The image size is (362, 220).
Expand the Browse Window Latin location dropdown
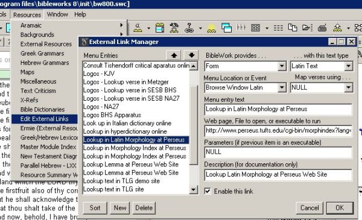point(282,87)
